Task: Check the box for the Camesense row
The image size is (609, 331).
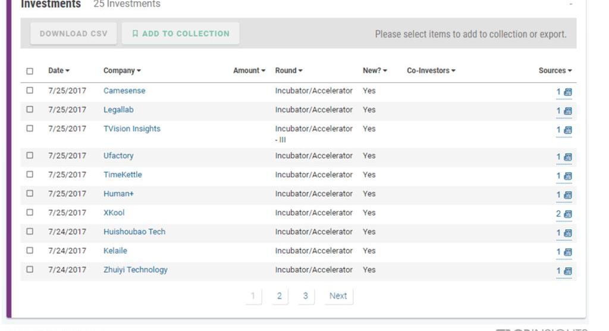Action: pyautogui.click(x=30, y=90)
